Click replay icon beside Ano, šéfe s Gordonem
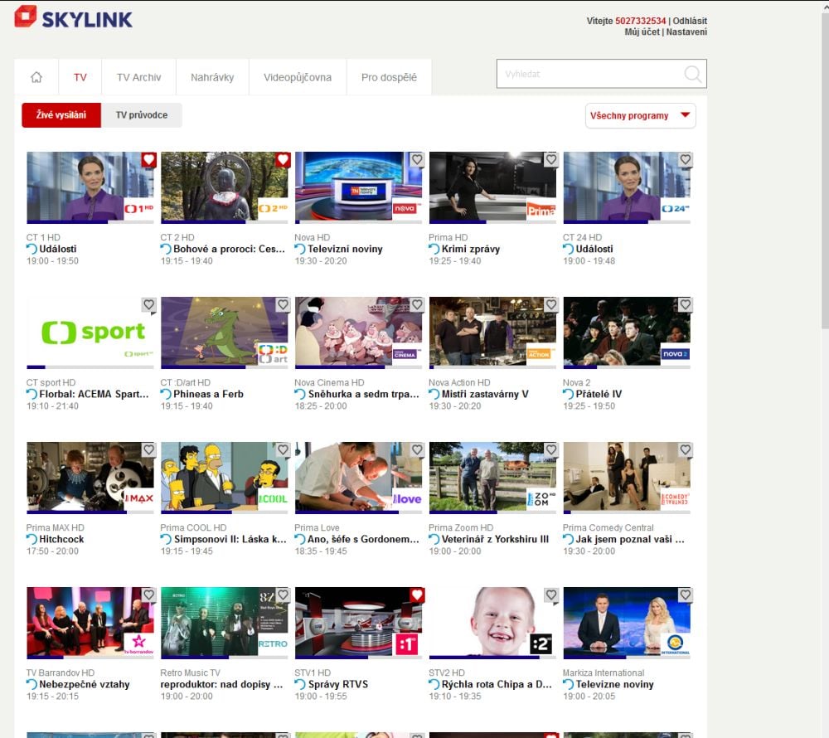Image resolution: width=829 pixels, height=738 pixels. pos(300,539)
